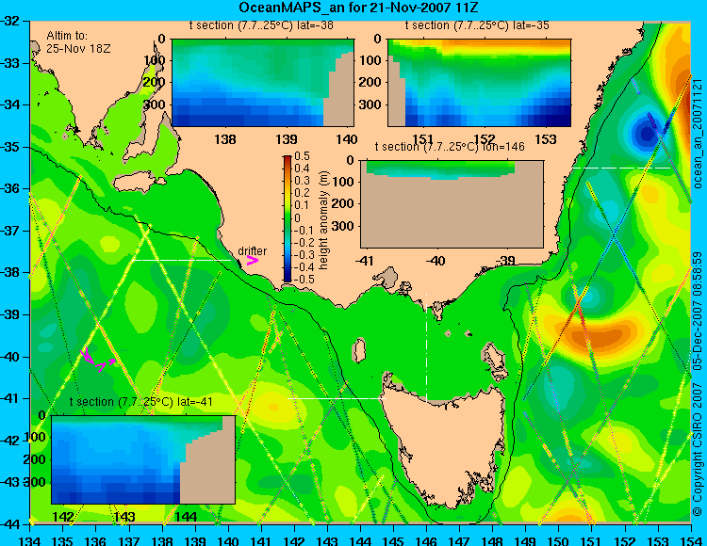Open the lat=-41 temperature section plot

pyautogui.click(x=143, y=459)
